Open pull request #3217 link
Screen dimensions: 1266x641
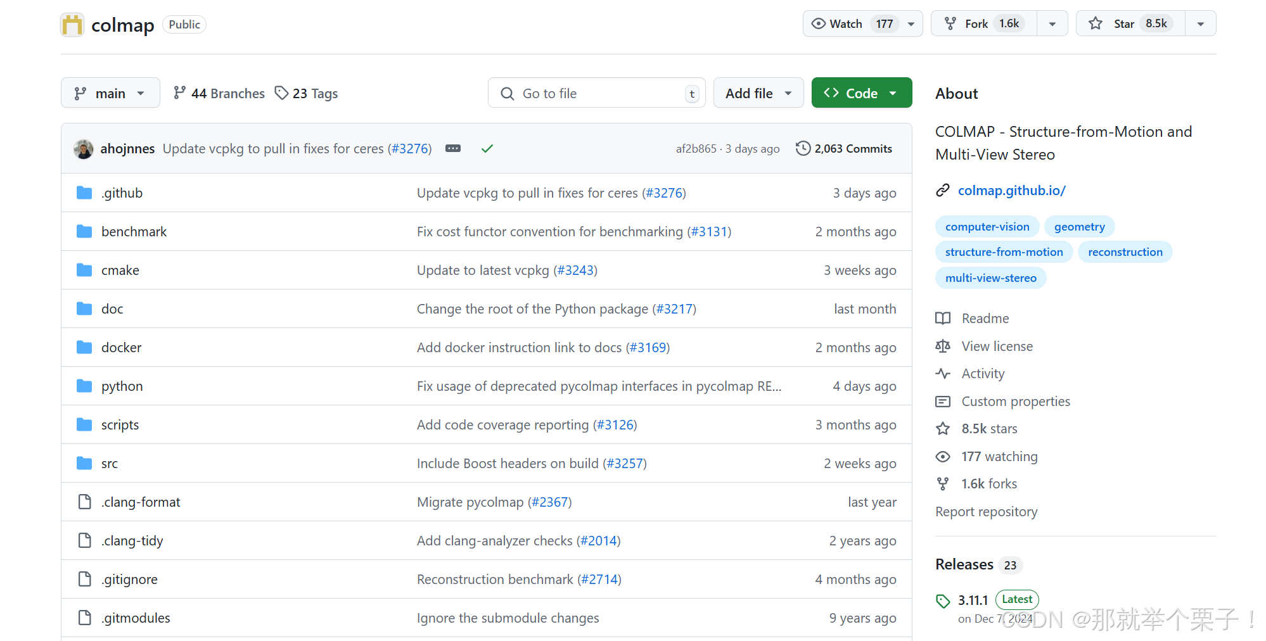point(674,309)
